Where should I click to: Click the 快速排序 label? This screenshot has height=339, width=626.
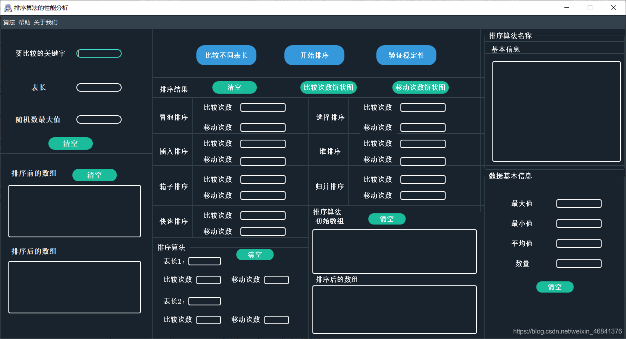(174, 222)
